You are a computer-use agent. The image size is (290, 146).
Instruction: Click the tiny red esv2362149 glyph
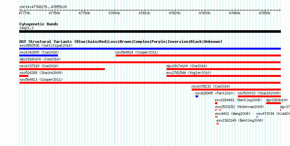click(x=218, y=124)
